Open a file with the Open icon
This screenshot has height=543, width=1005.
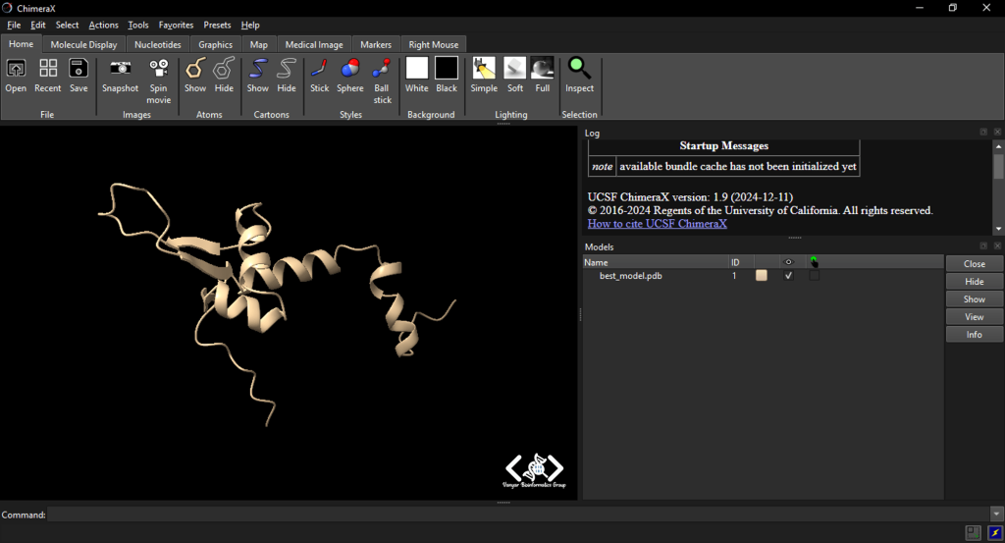click(x=16, y=75)
